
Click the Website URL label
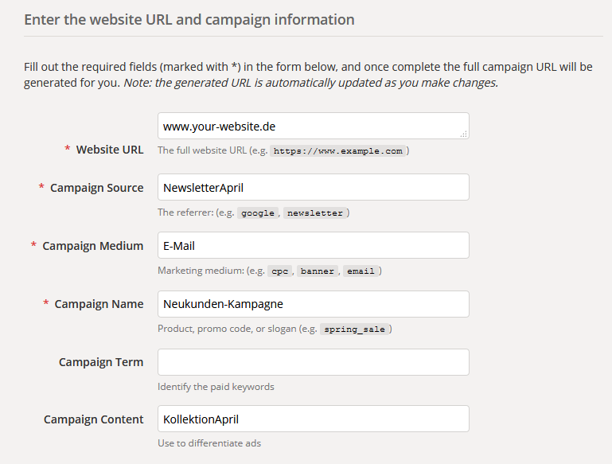(x=110, y=150)
